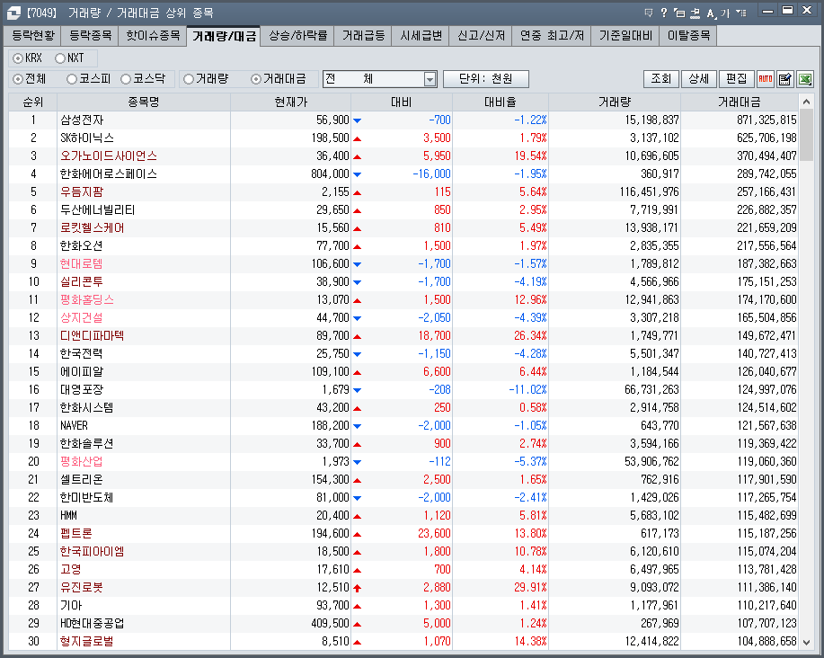
Task: Select stock name 셀트리온
Action: [x=82, y=480]
